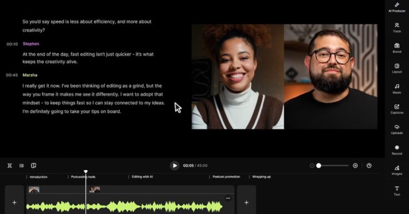409x214 pixels.
Task: Select the Text tool in sidebar
Action: click(397, 191)
